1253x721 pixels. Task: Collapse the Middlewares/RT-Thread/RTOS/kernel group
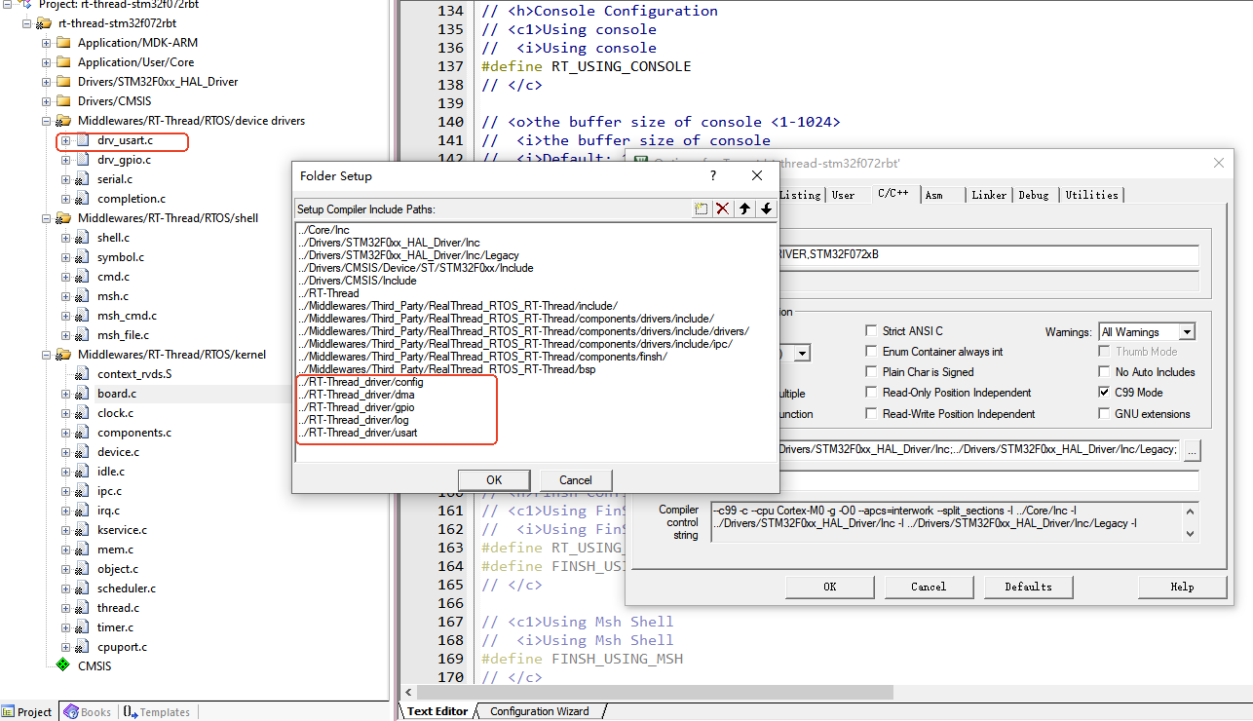[x=47, y=355]
